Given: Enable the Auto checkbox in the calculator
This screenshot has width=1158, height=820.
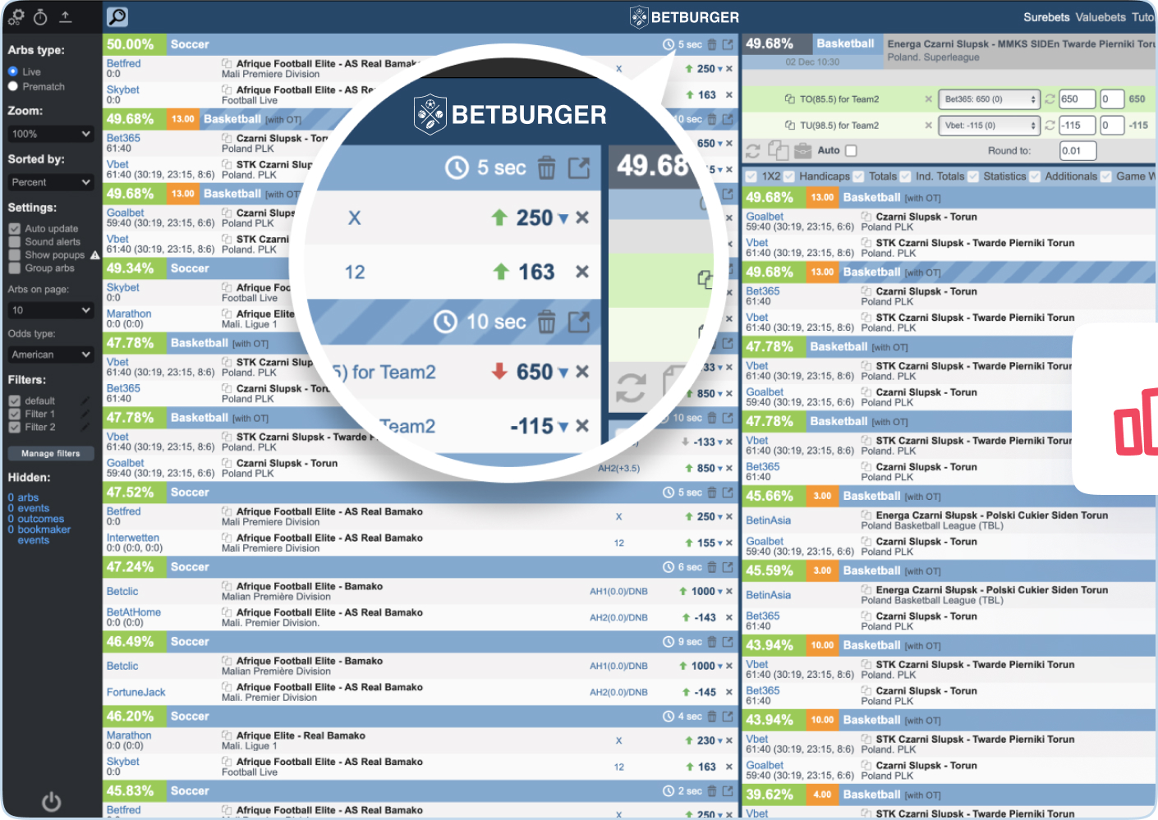Looking at the screenshot, I should 851,150.
